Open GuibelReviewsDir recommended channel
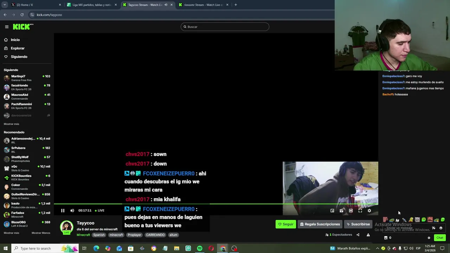 (27, 196)
